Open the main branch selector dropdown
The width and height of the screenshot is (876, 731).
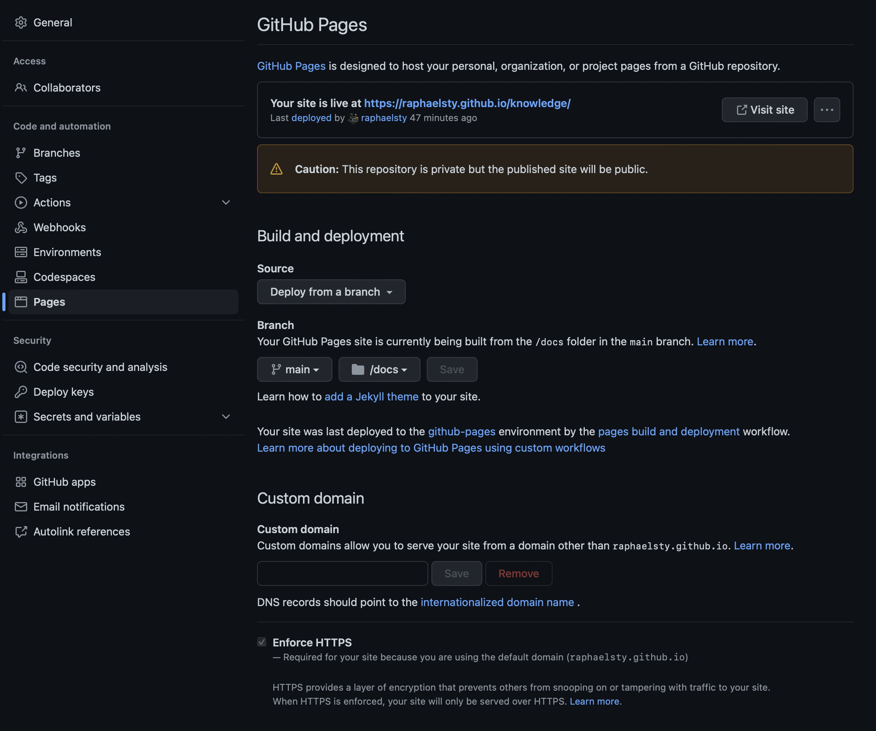pos(294,370)
